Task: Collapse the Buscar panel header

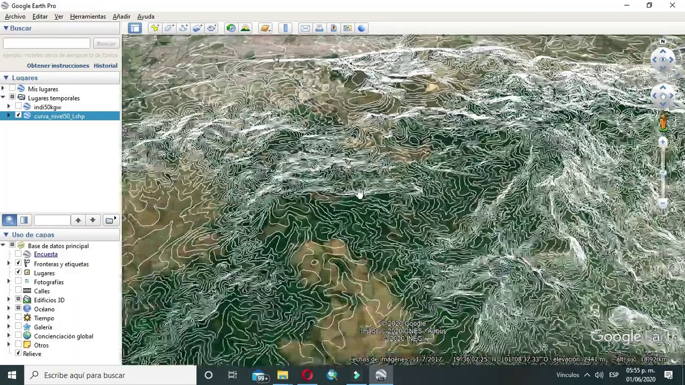Action: [x=60, y=28]
